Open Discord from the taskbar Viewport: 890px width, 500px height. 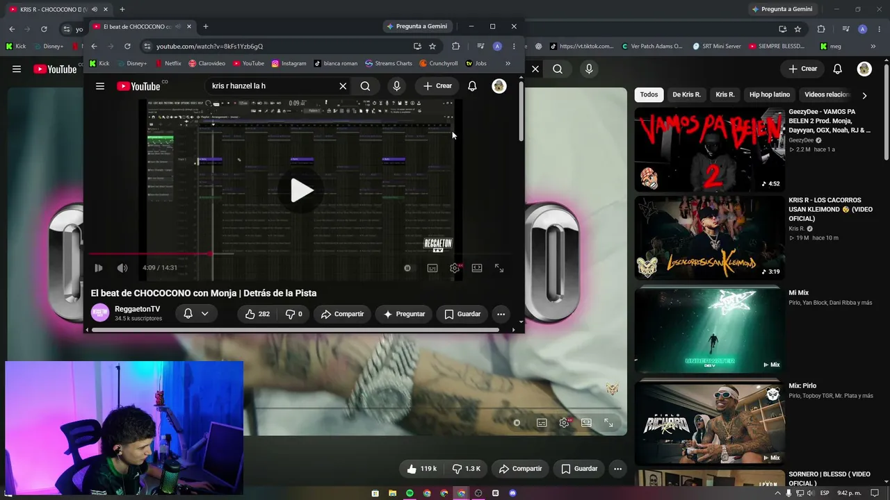[512, 493]
